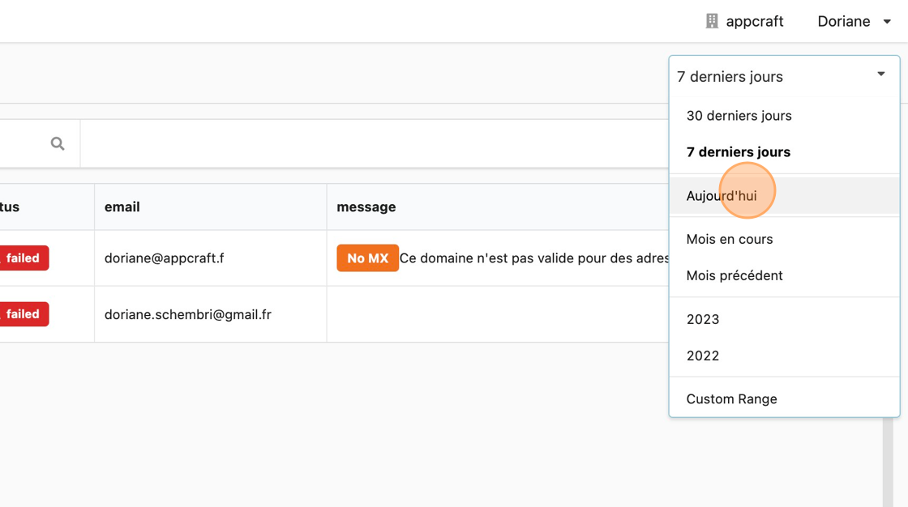This screenshot has height=507, width=908.
Task: Choose year 2022 in date list
Action: pyautogui.click(x=703, y=356)
